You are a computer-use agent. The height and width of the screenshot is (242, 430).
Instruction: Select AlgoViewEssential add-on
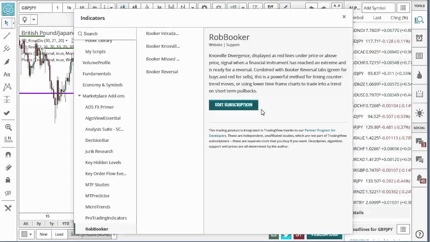point(103,118)
